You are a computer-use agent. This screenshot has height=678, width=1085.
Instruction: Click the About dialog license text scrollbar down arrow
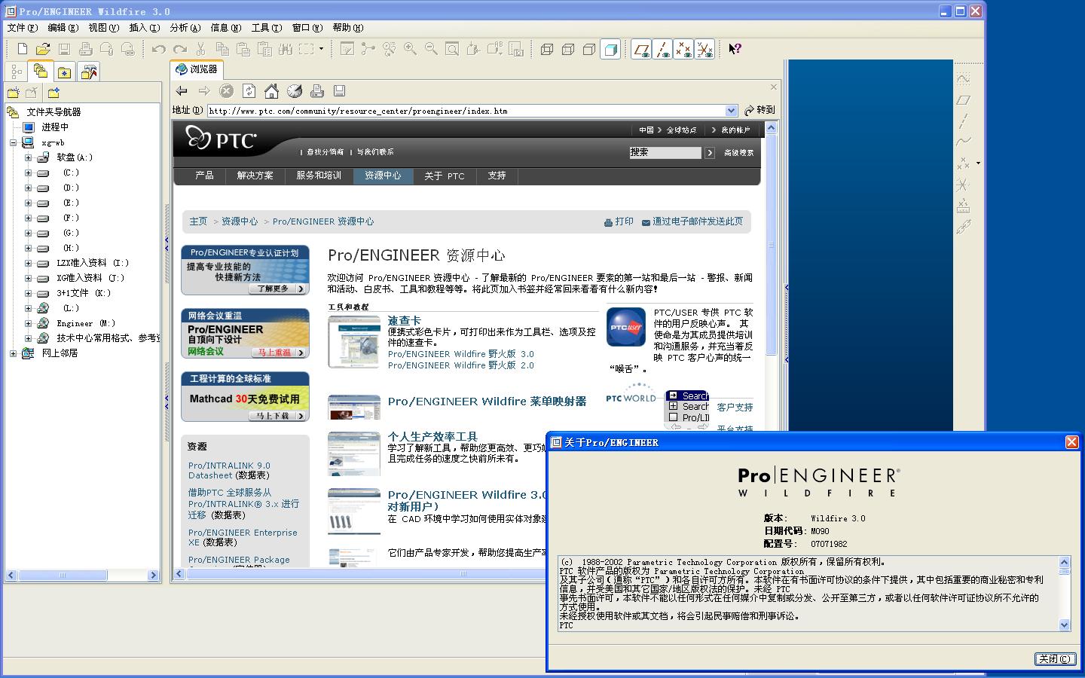pos(1064,625)
